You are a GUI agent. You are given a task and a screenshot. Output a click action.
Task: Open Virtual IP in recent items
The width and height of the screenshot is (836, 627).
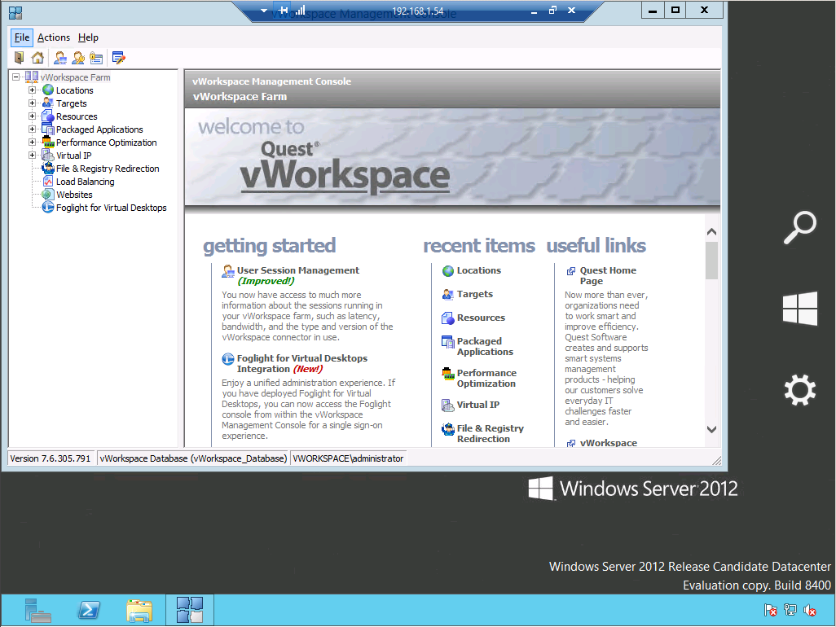(477, 405)
